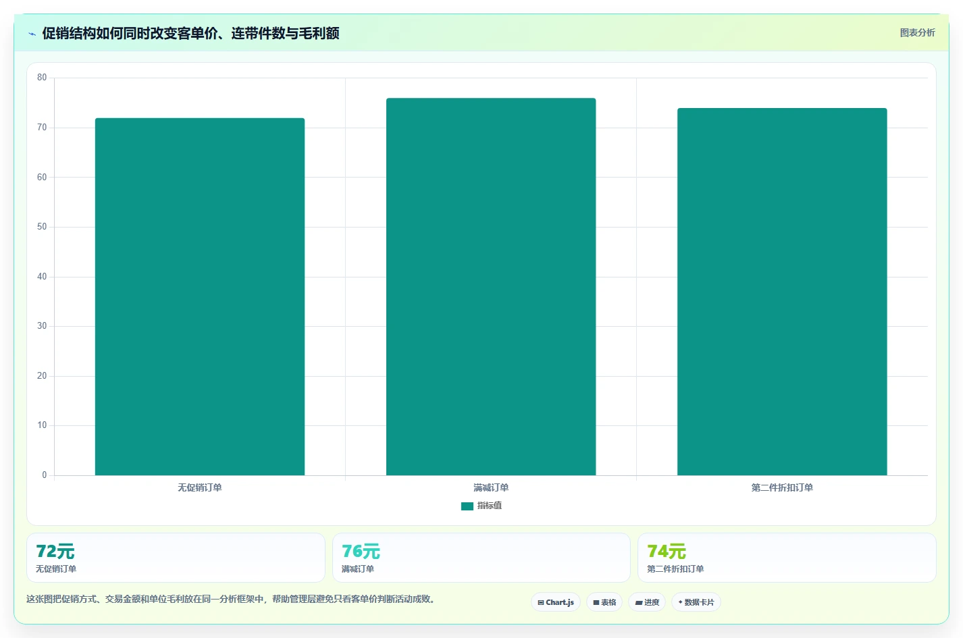This screenshot has width=963, height=638.
Task: Click the 图表分析 label in the header
Action: [x=917, y=32]
